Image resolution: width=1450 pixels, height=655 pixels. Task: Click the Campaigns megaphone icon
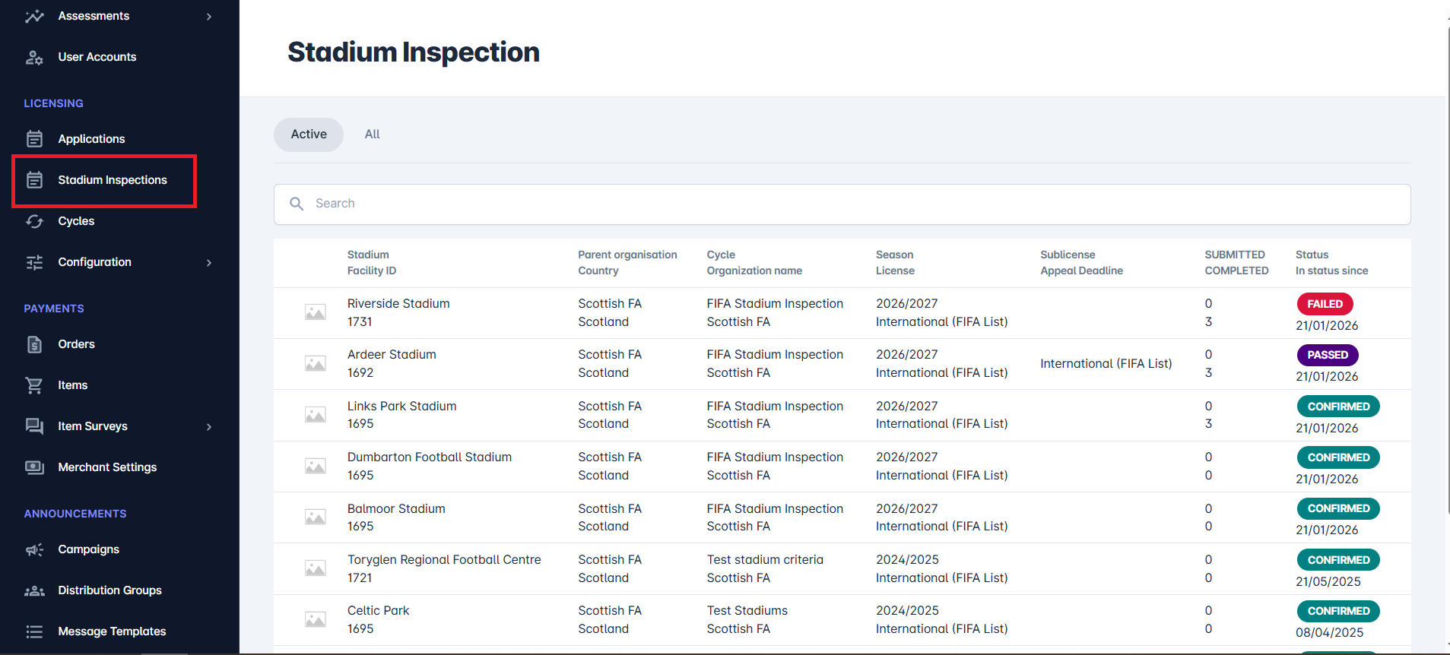pyautogui.click(x=34, y=549)
